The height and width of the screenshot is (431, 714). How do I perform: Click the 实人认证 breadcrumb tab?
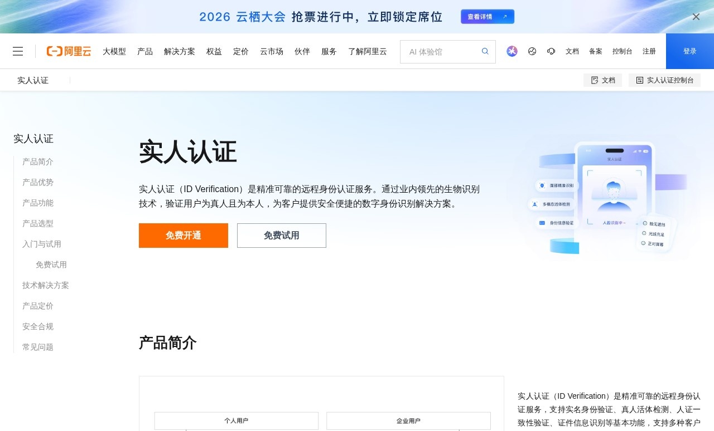coord(33,80)
